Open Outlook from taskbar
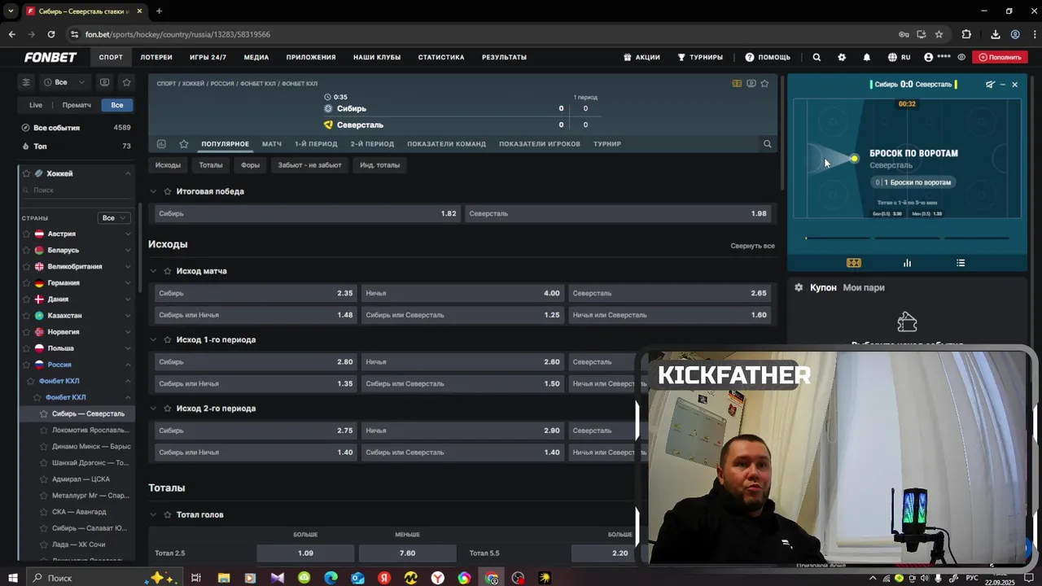 point(357,578)
